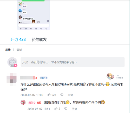
Task: Sort comments by 最新
Action: pyautogui.click(x=19, y=50)
